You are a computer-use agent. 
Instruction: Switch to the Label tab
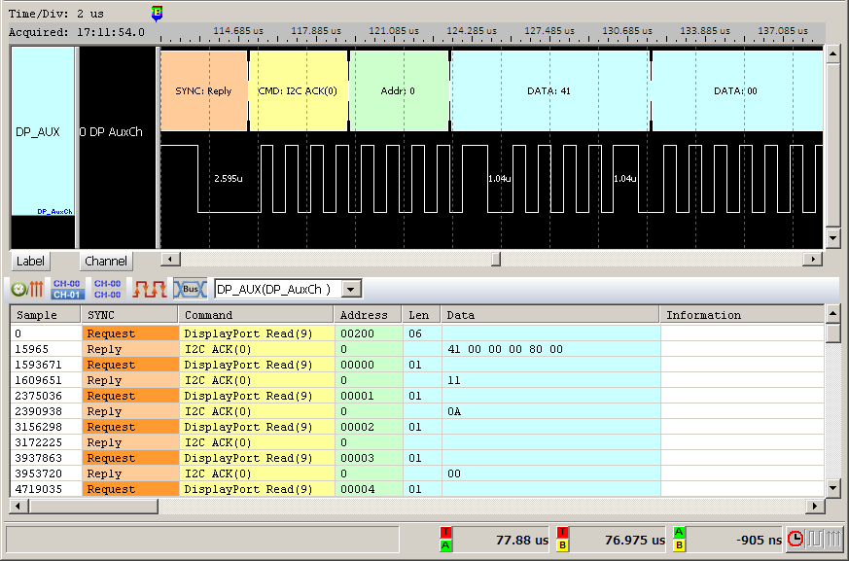[30, 262]
